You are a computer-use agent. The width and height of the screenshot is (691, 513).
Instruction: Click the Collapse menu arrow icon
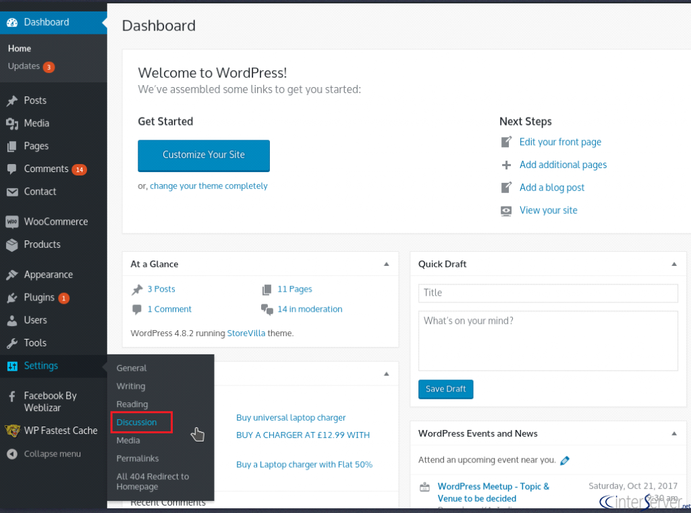[12, 454]
